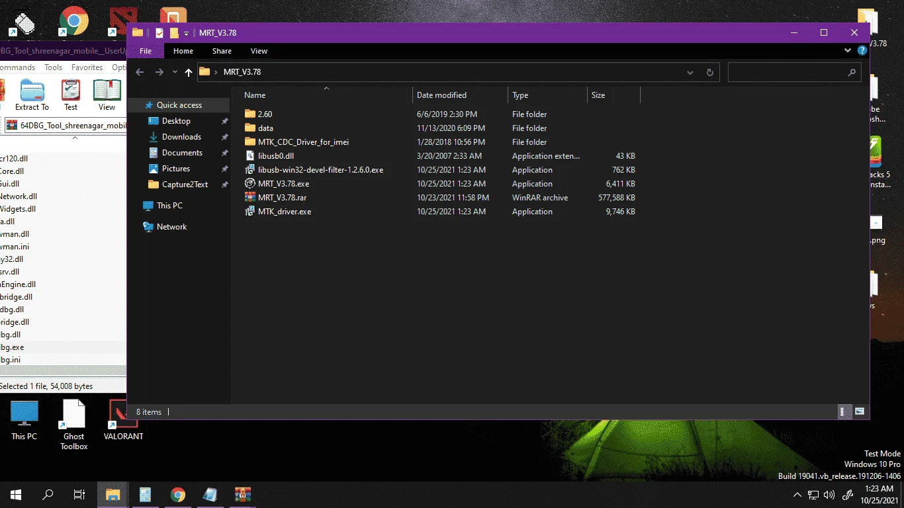Open Ghost Toolbox desktop shortcut
The height and width of the screenshot is (508, 904).
pos(74,425)
